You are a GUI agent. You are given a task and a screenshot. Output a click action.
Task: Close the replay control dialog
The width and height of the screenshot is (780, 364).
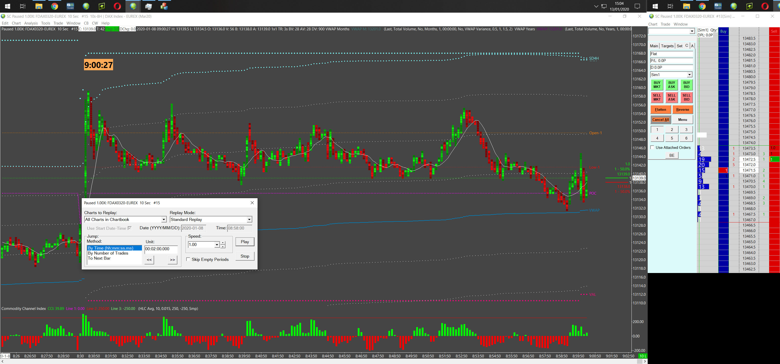(252, 203)
